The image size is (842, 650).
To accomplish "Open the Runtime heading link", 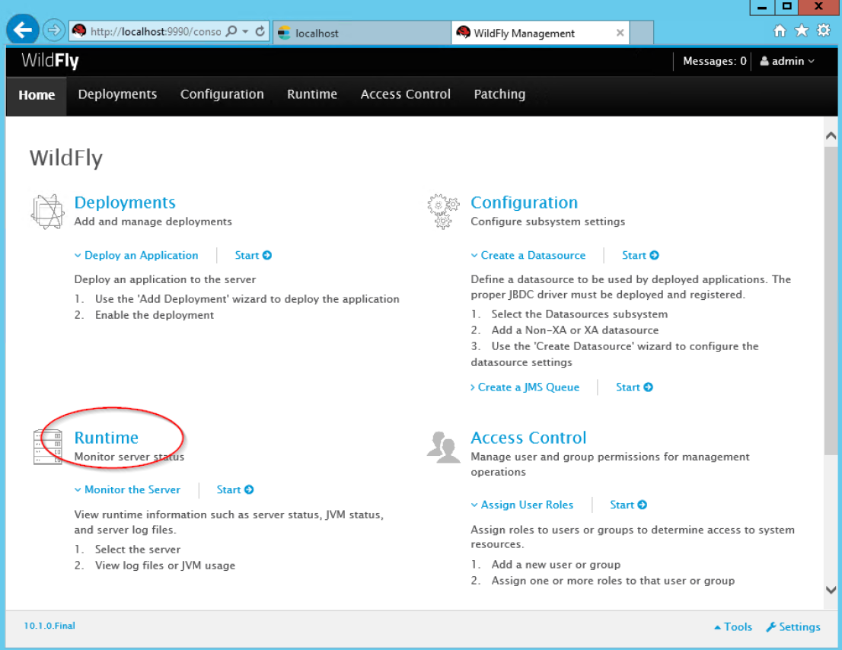I will click(x=107, y=438).
